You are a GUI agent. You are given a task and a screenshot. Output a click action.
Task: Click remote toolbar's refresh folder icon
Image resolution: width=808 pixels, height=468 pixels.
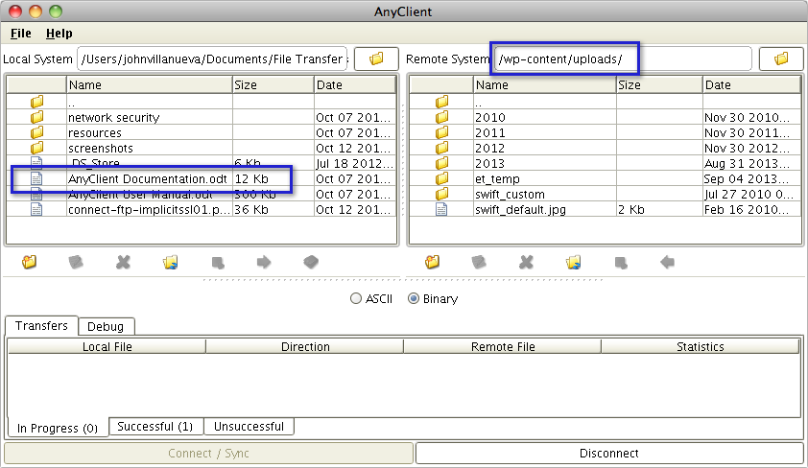point(573,262)
